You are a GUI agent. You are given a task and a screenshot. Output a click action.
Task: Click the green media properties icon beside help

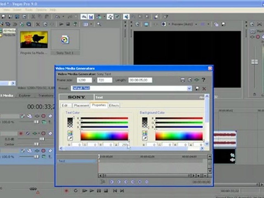click(196, 80)
